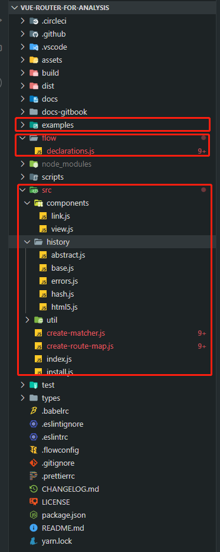The image size is (220, 552).
Task: Click the scripts folder icon
Action: tap(34, 177)
